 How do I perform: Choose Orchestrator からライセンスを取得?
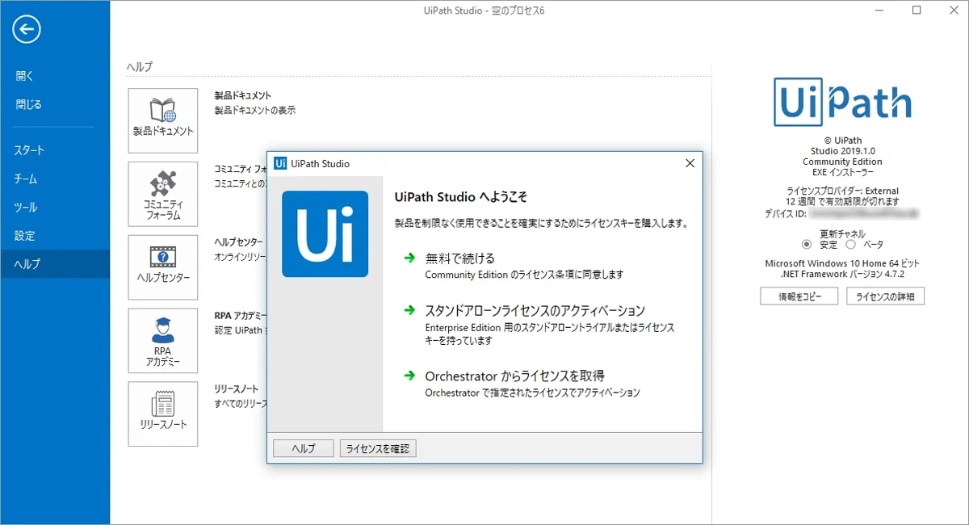[515, 376]
